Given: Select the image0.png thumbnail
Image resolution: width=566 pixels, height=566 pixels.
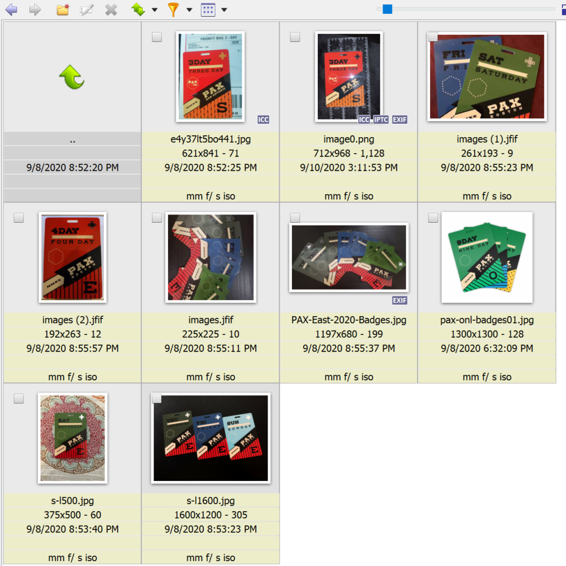Looking at the screenshot, I should coord(349,76).
